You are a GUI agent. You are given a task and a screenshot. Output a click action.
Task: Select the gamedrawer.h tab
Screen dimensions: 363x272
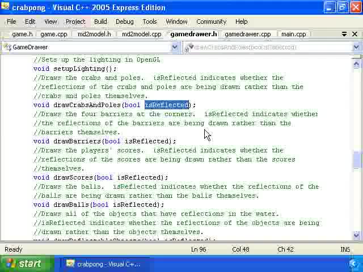pos(193,34)
